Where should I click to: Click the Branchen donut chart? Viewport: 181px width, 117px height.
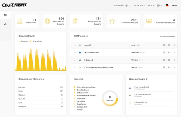tap(110, 98)
